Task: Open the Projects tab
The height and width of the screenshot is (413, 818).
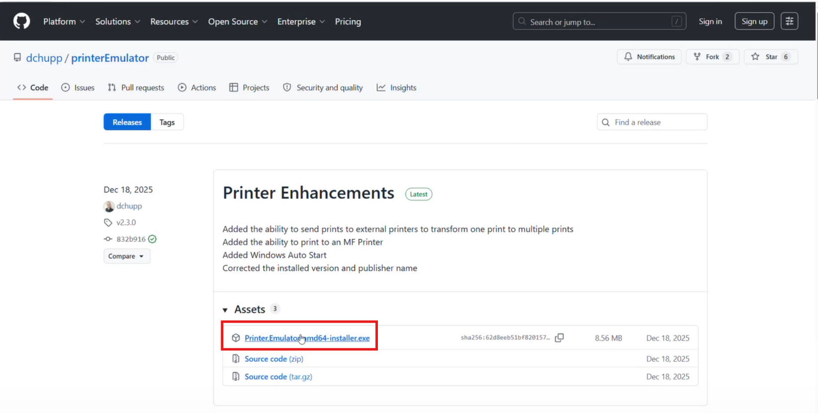Action: click(x=249, y=87)
